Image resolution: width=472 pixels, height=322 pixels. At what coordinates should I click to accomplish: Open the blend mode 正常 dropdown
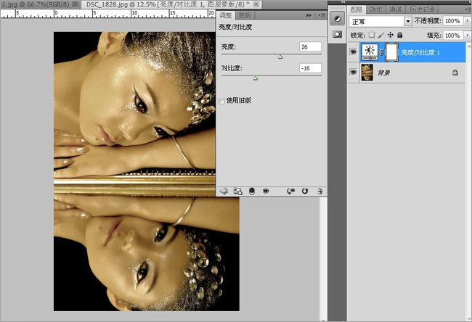(x=407, y=21)
